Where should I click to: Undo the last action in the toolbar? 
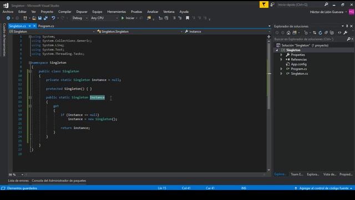tap(53, 18)
